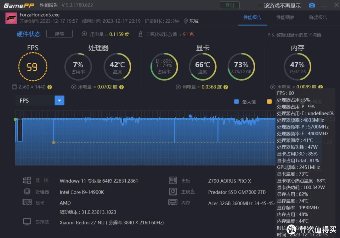Click the Xiaomi Redmi 27 NU display text
This screenshot has height=238, width=340.
click(x=112, y=223)
